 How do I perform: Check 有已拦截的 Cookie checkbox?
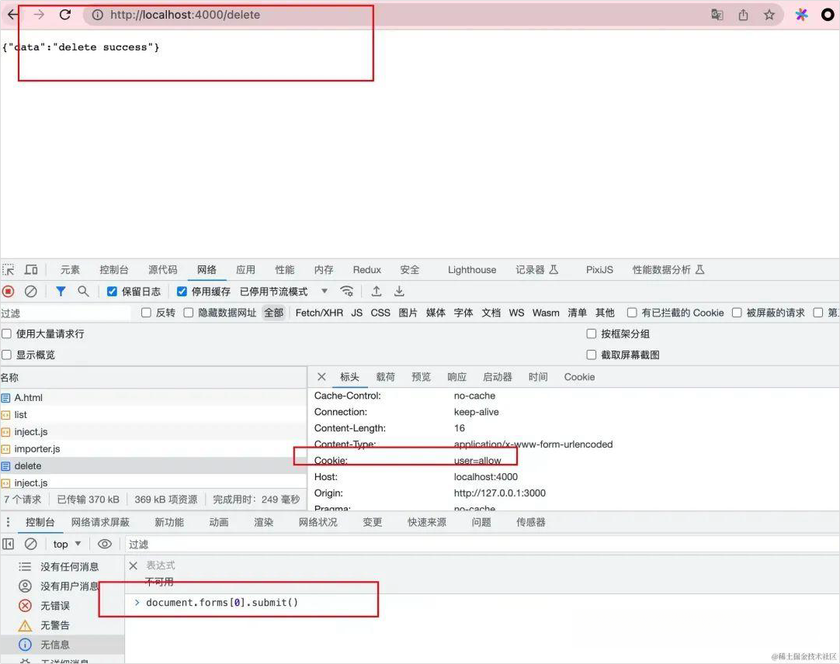[x=632, y=313]
